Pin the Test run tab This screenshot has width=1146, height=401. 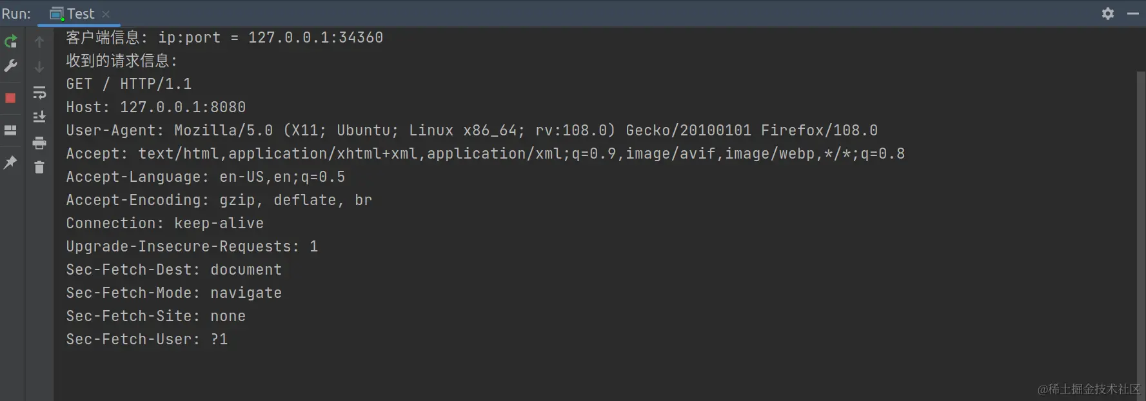point(10,162)
